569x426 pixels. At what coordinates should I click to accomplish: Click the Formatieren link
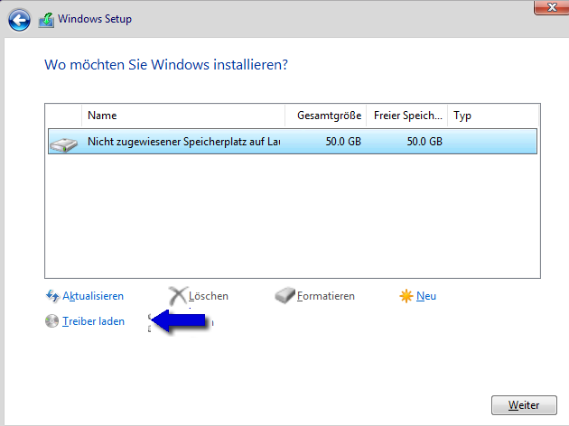click(x=325, y=296)
